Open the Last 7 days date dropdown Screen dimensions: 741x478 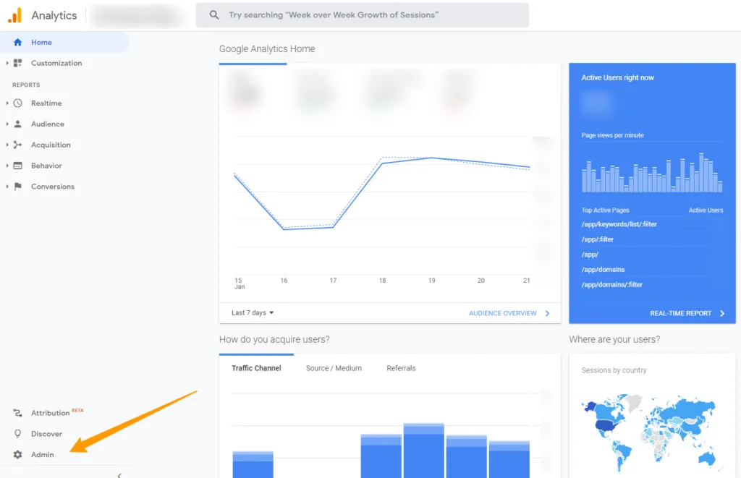click(251, 312)
